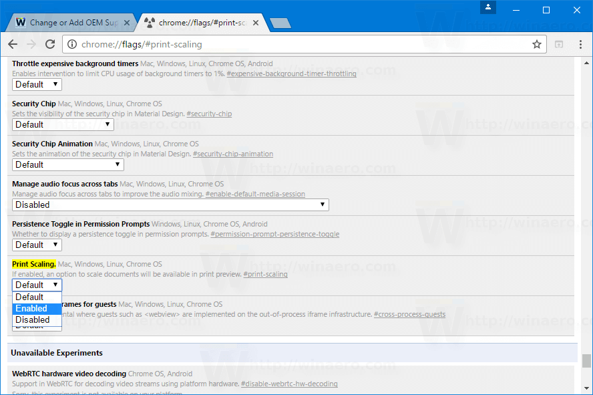Click the vertical scrollbar thumb
Image resolution: width=593 pixels, height=395 pixels.
click(586, 360)
